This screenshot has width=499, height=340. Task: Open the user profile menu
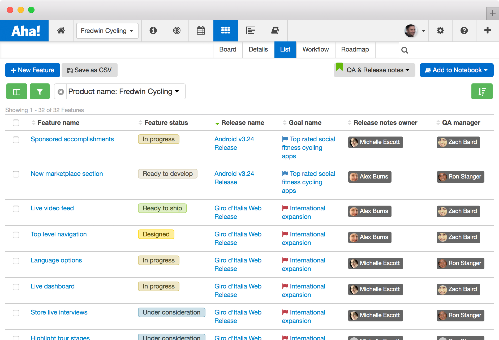[415, 31]
